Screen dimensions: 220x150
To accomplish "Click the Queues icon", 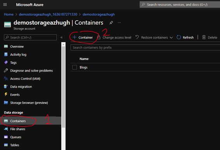I will point(6,137).
